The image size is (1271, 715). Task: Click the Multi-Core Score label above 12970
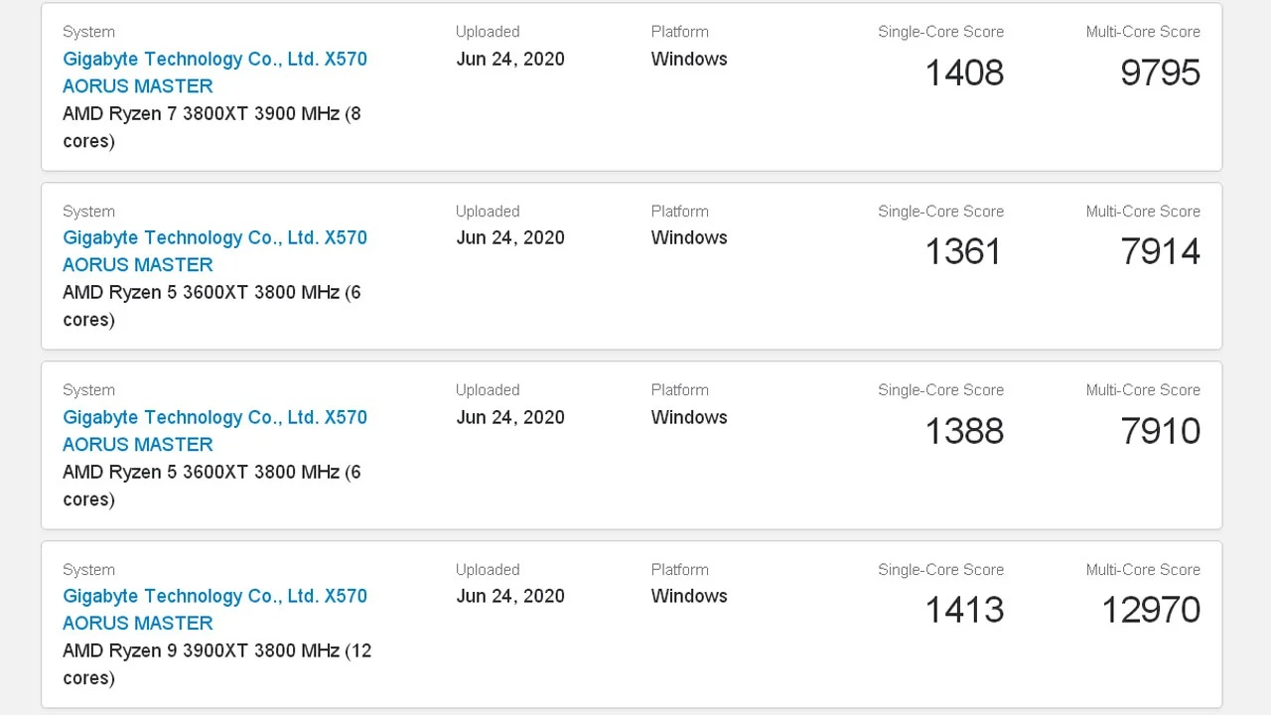coord(1143,569)
